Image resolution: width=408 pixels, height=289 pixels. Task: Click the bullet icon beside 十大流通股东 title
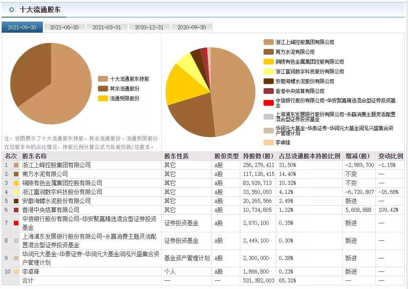click(x=11, y=9)
